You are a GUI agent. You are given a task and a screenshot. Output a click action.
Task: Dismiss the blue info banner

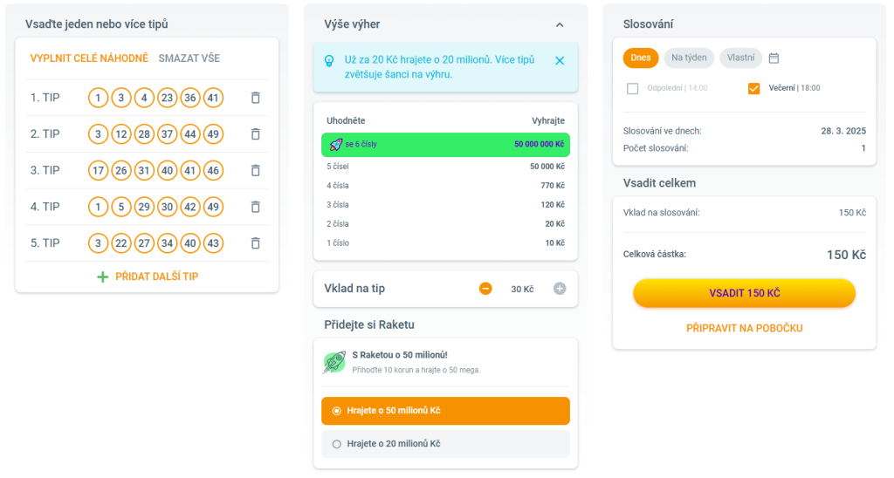tap(560, 61)
